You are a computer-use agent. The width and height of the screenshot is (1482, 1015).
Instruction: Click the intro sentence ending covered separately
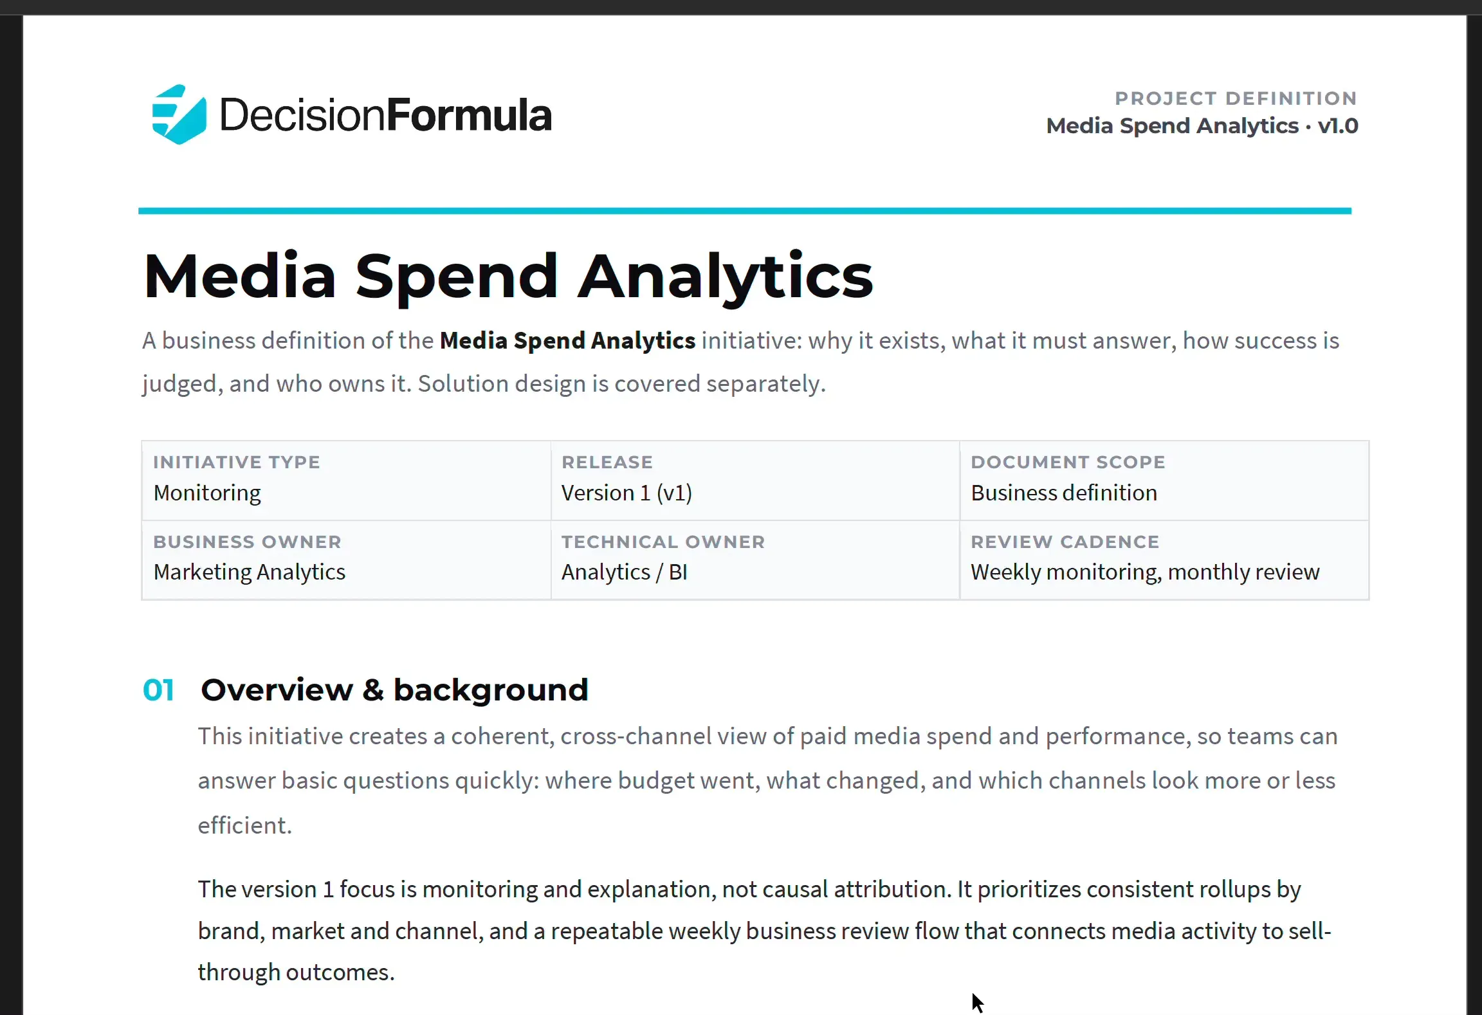(741, 361)
